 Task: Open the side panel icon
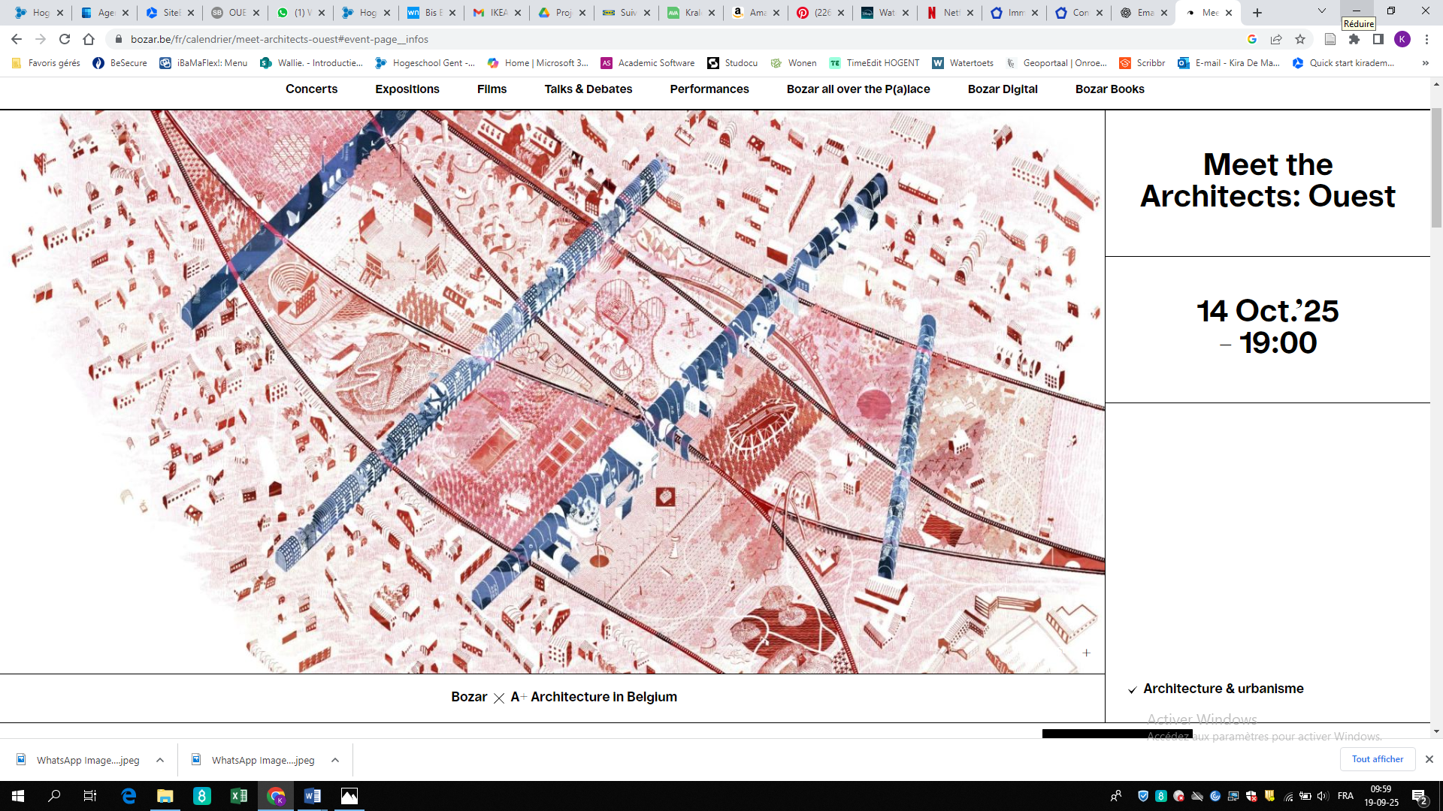coord(1378,39)
